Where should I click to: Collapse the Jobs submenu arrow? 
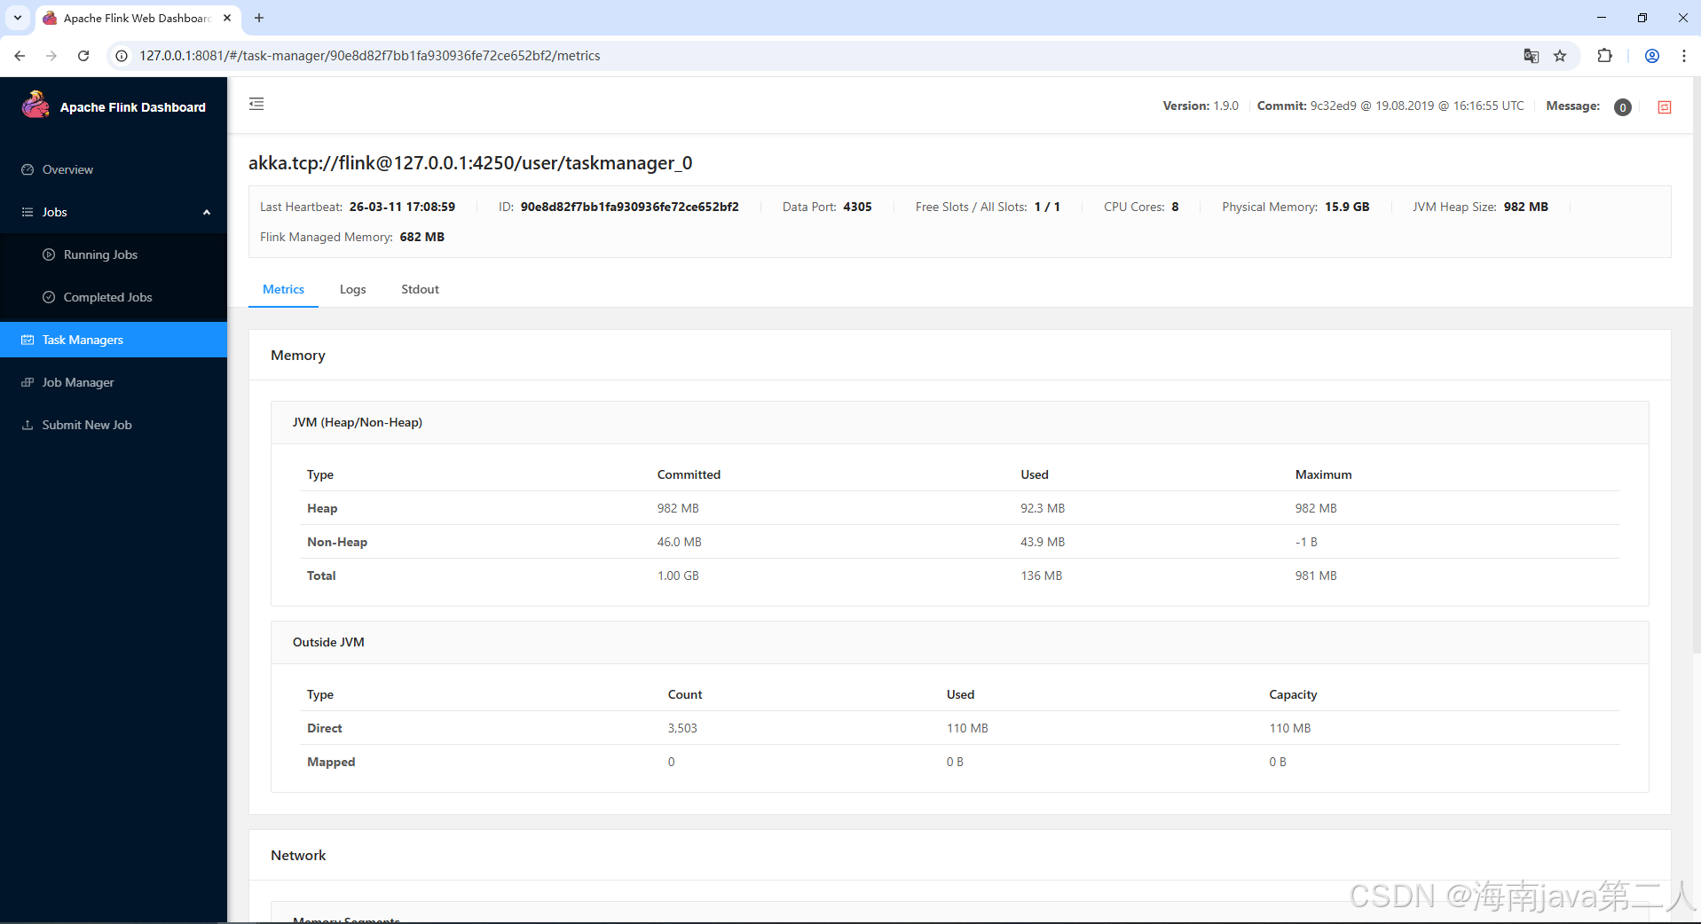[207, 212]
